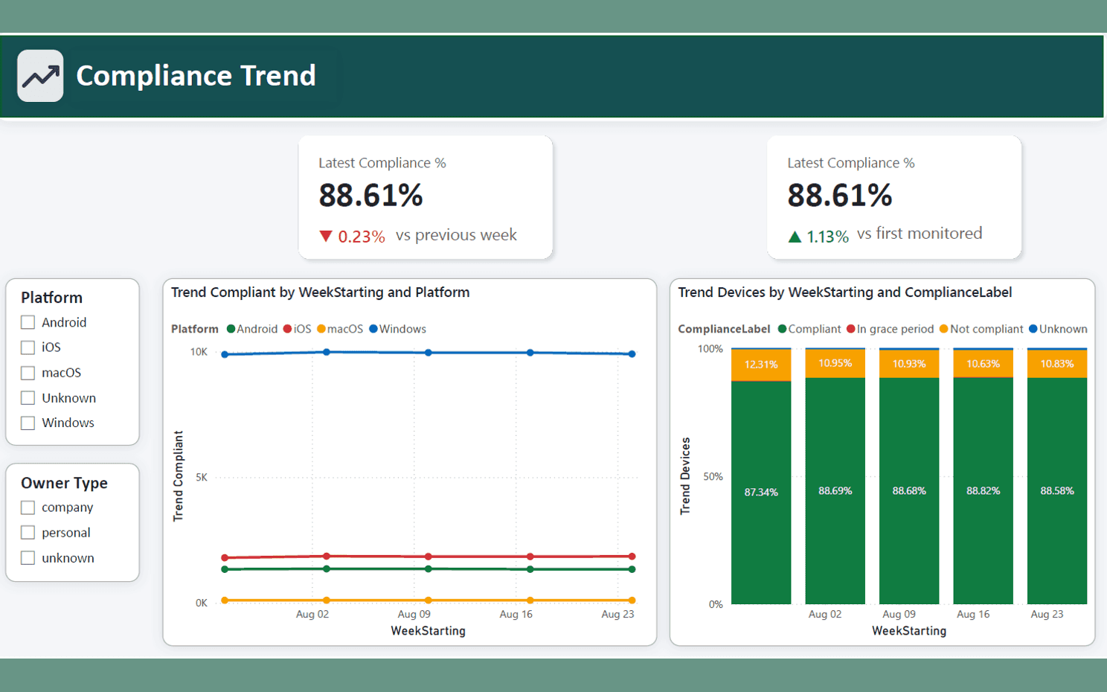This screenshot has width=1107, height=692.
Task: Select the Windows line point at Aug 02
Action: 327,352
